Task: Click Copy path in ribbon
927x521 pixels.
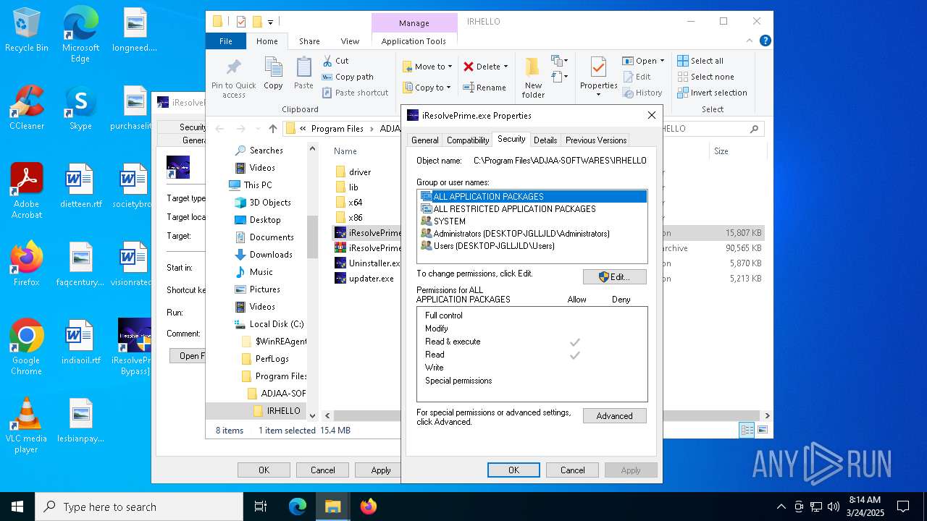Action: pos(348,77)
